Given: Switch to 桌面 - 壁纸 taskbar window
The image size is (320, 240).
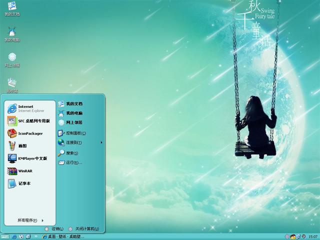Looking at the screenshot, I should coord(63,236).
